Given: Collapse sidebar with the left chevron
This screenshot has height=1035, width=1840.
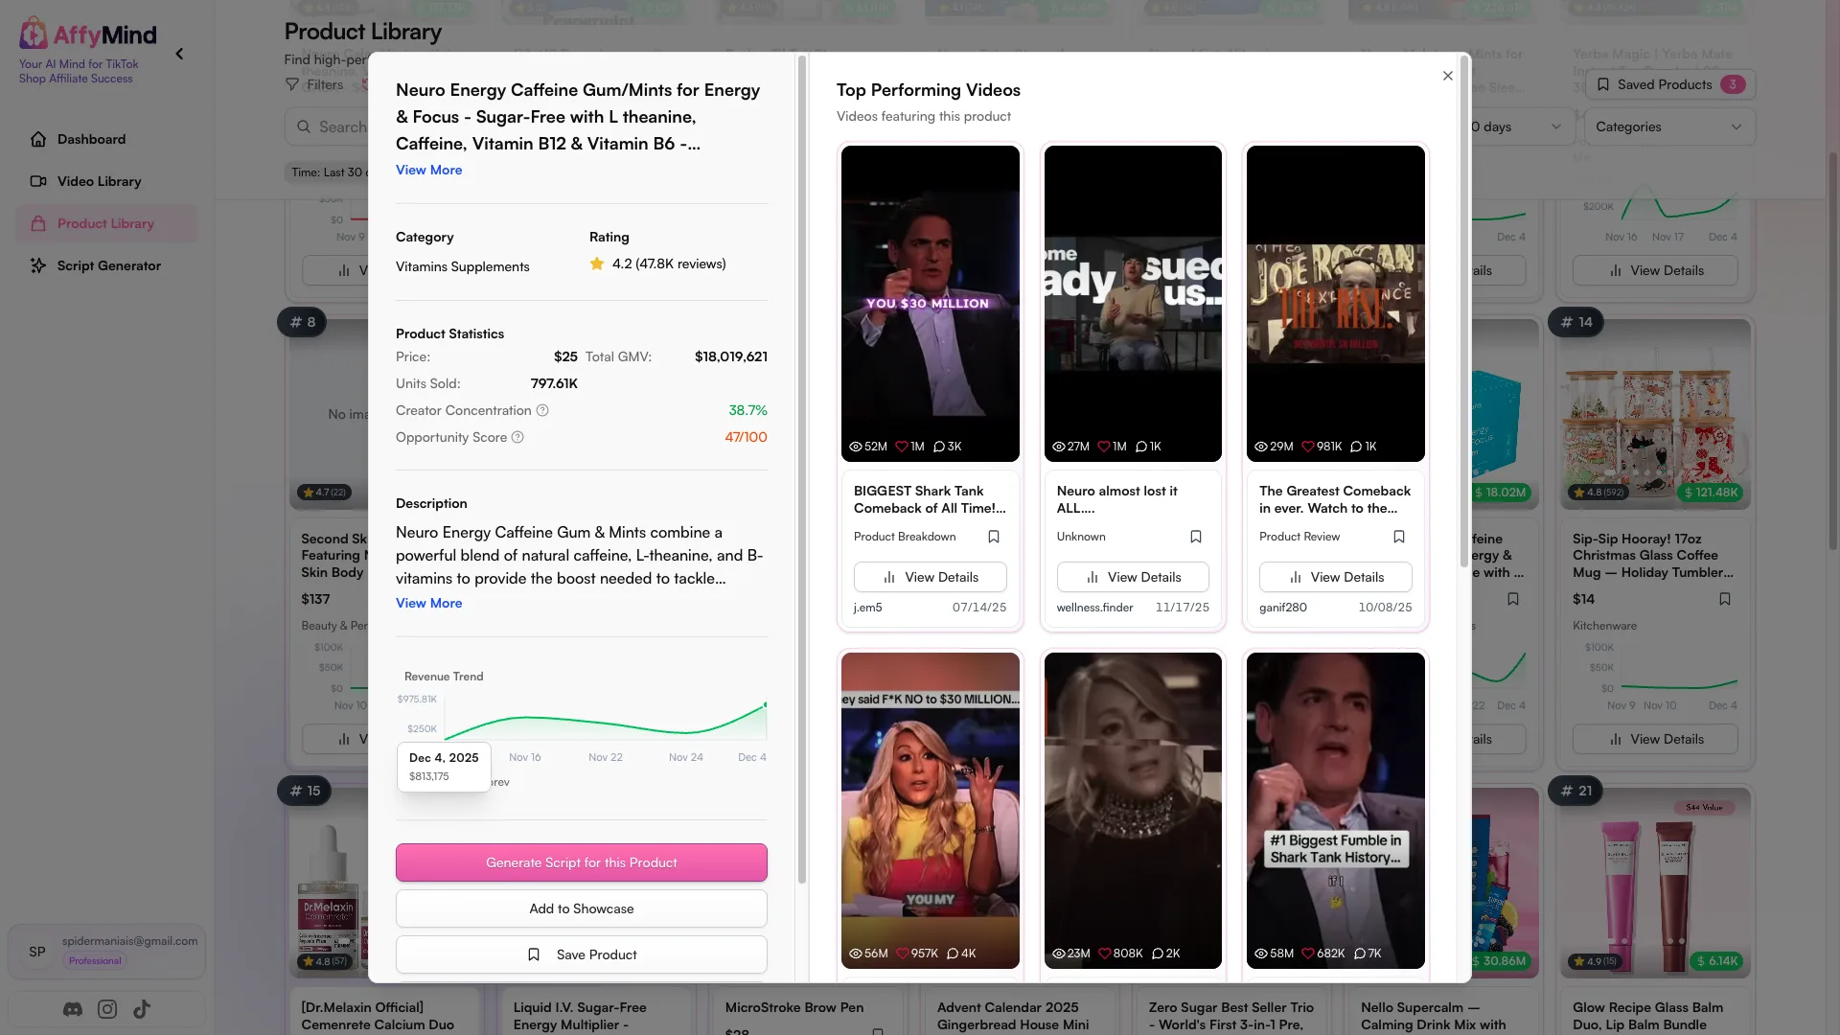Looking at the screenshot, I should (x=179, y=55).
